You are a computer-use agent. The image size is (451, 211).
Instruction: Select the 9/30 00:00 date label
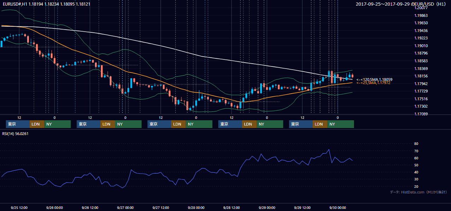337,207
